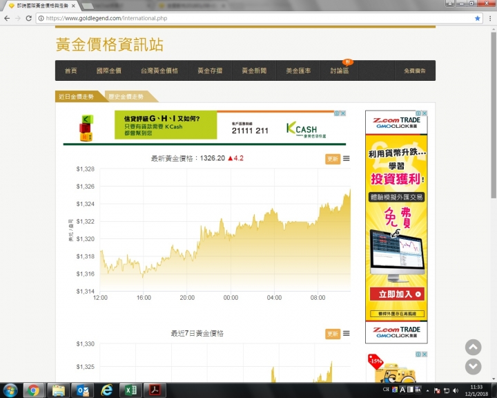Bookmark this page with the star icon
497x398 pixels.
pos(478,19)
